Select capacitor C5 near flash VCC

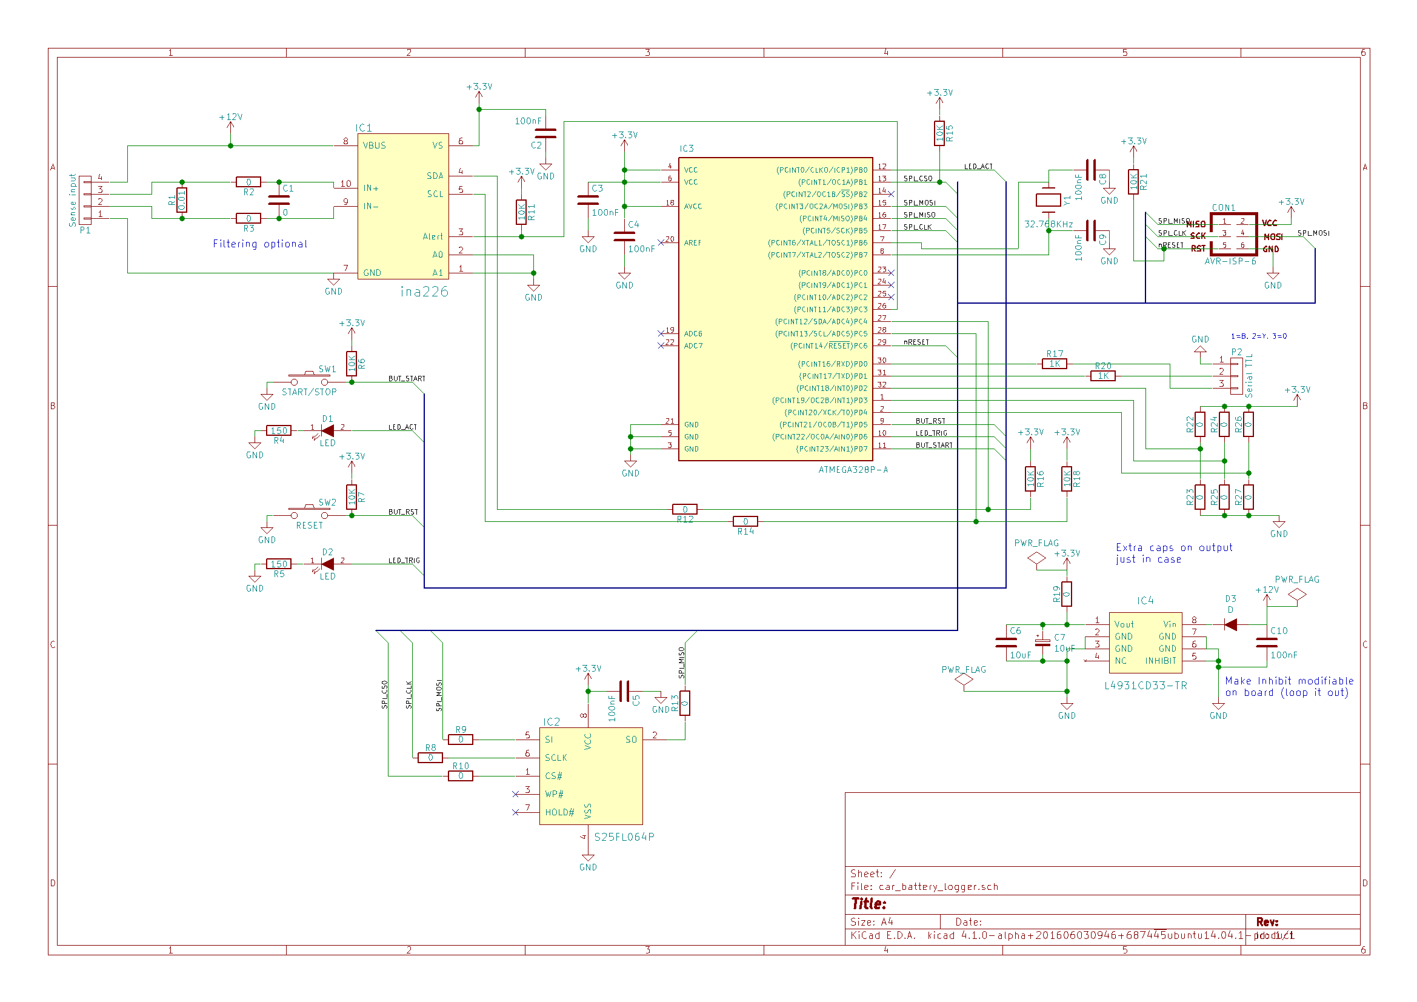click(x=624, y=691)
